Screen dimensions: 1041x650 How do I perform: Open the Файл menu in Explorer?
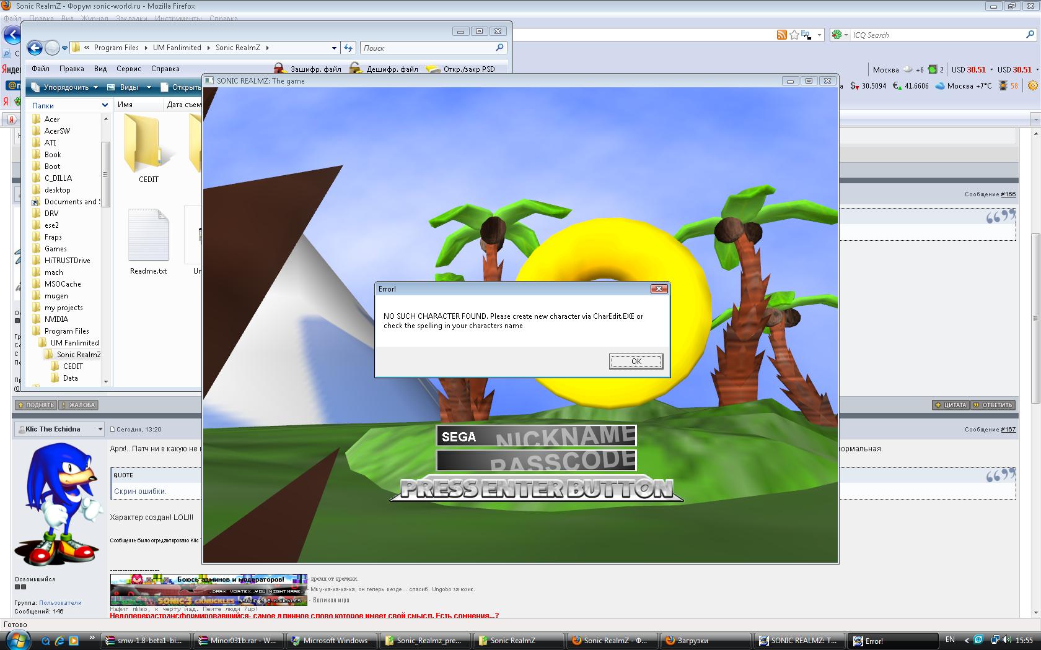pos(40,69)
